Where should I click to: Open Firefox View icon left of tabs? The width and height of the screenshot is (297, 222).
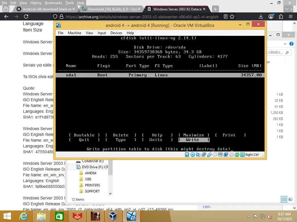coord(6,9)
